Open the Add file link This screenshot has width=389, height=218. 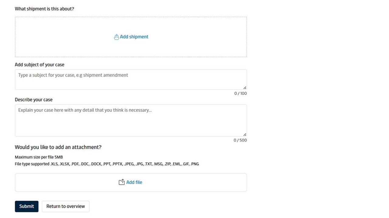(134, 182)
